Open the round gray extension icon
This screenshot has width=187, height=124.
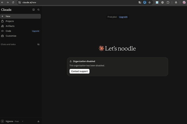click(x=162, y=2)
